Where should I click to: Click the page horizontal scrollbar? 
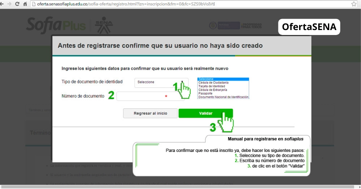pos(177,187)
